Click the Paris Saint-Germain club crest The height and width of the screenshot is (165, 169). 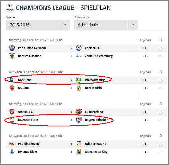coord(12,48)
